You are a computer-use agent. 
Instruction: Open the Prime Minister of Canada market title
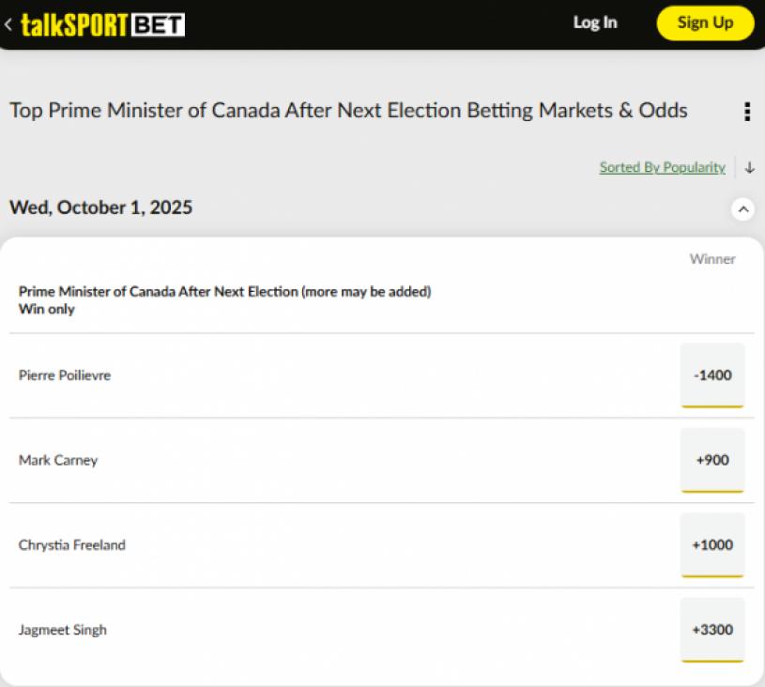point(224,292)
